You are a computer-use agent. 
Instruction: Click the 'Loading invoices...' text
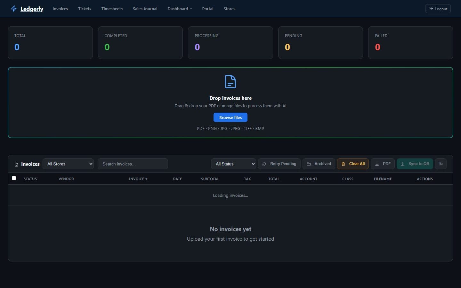pyautogui.click(x=230, y=195)
